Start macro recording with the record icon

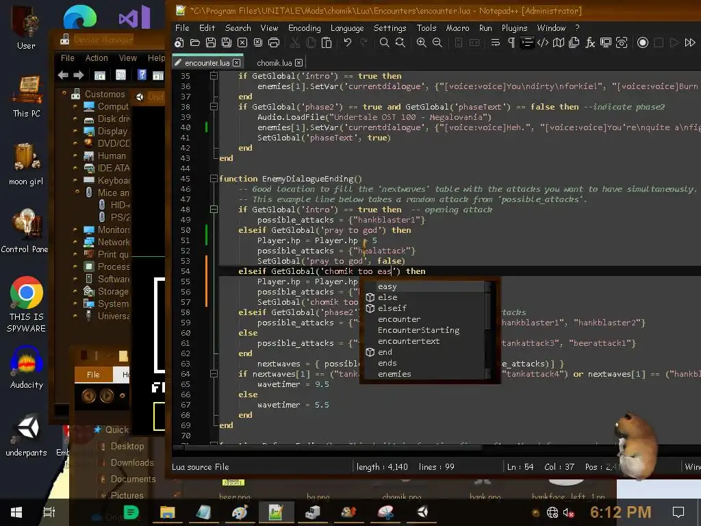pyautogui.click(x=642, y=42)
